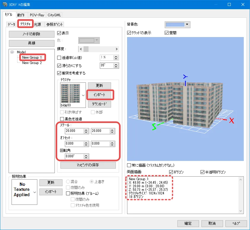This screenshot has height=230, width=250.
Task: Enable the 透過率(α値) checkbox
Action: pos(59,57)
